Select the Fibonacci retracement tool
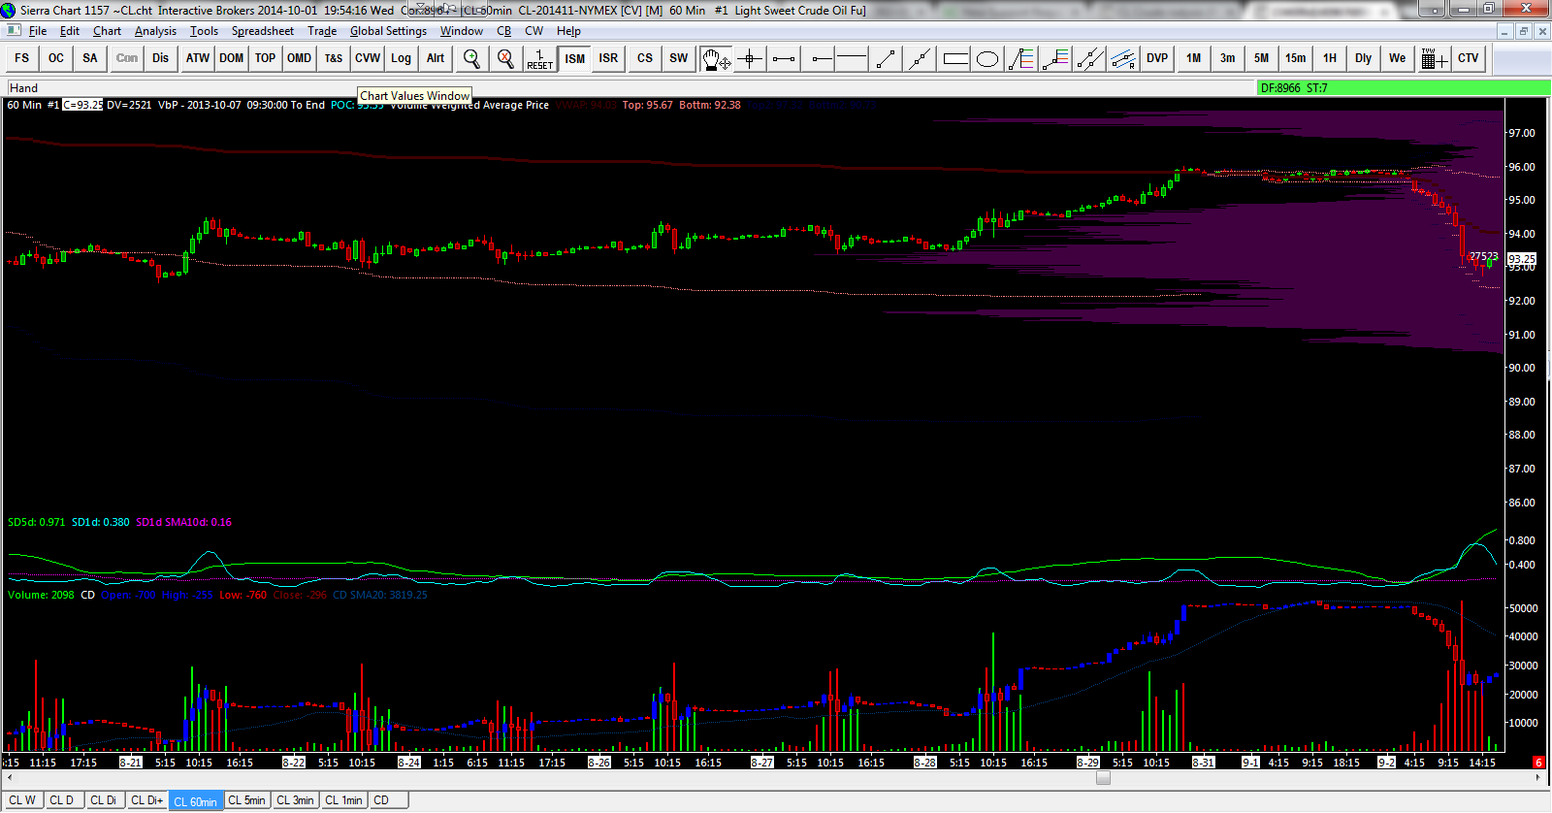Image resolution: width=1552 pixels, height=813 pixels. tap(1021, 58)
